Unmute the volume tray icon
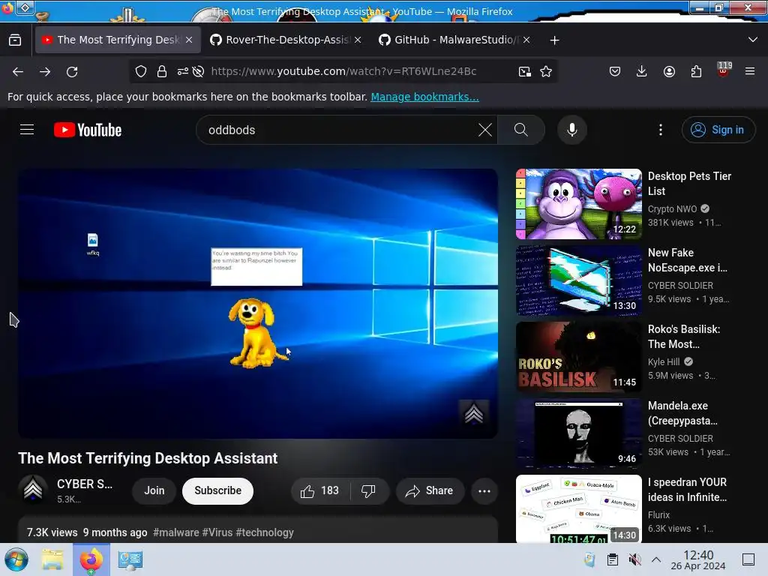 [x=634, y=559]
